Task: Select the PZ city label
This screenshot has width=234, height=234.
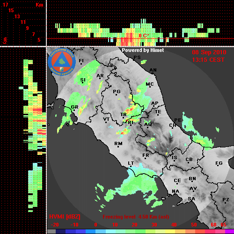Action: pos(226,199)
